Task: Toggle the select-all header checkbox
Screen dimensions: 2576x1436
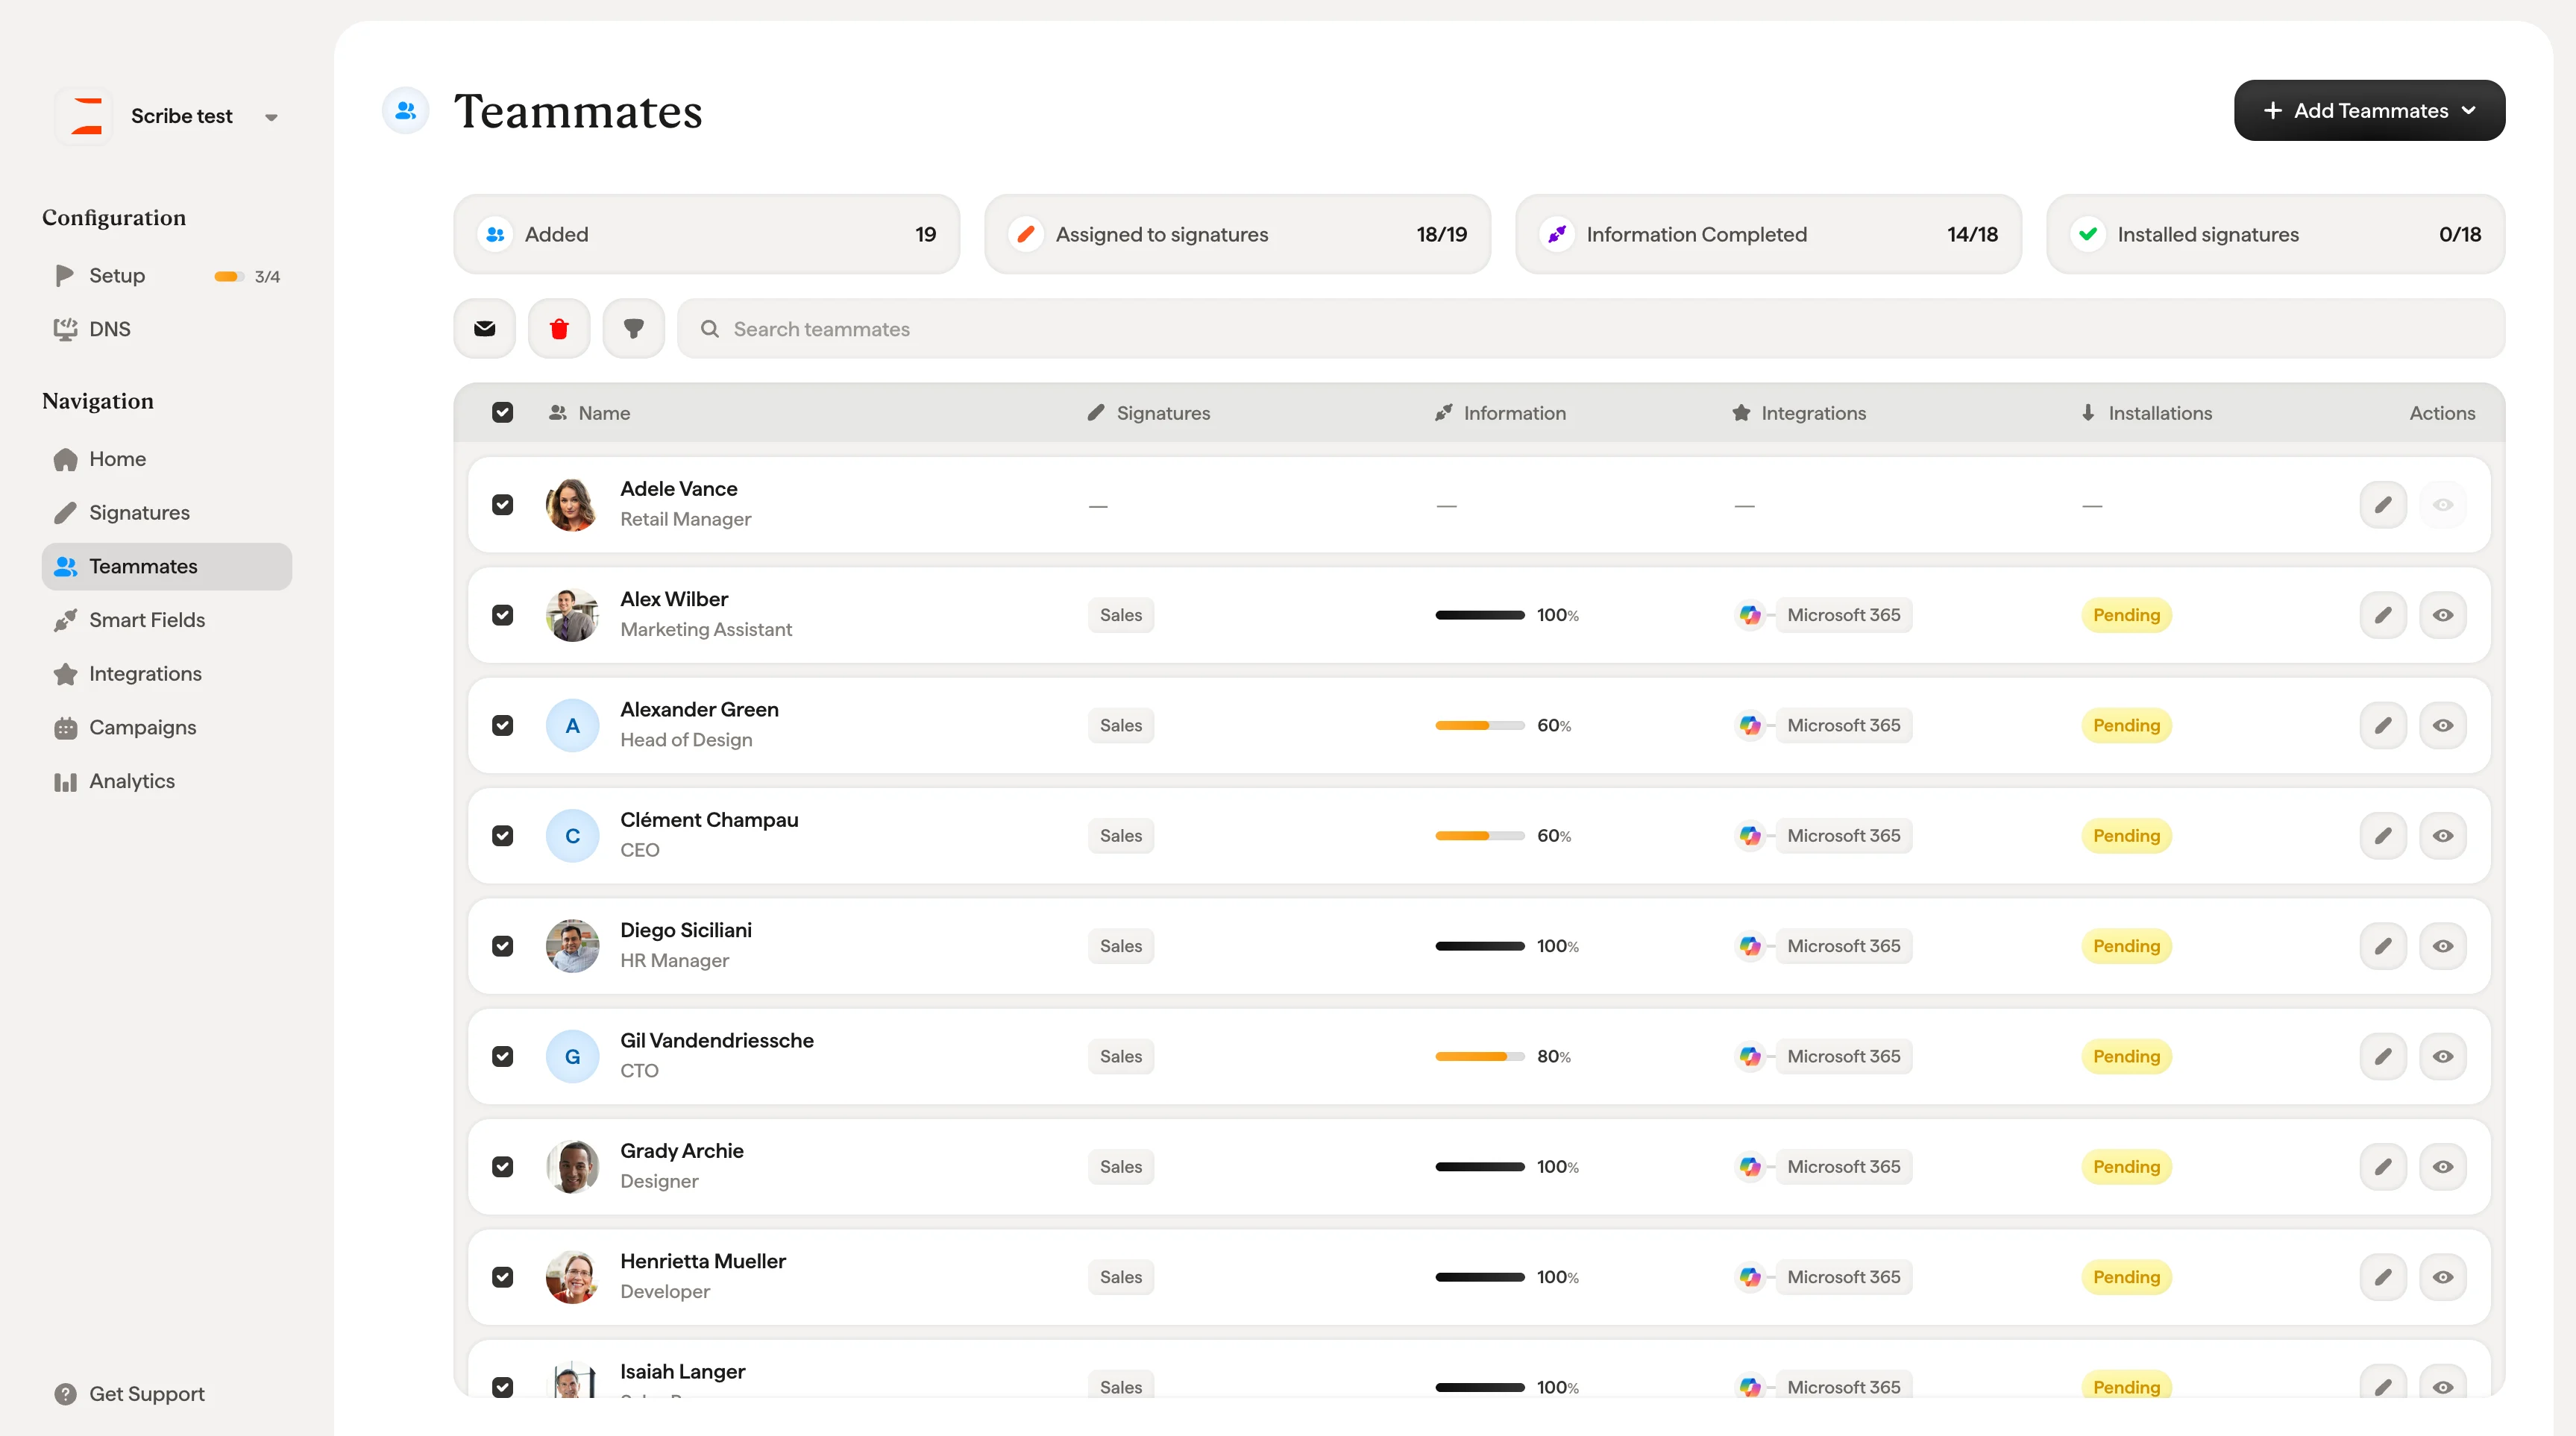Action: coord(503,413)
